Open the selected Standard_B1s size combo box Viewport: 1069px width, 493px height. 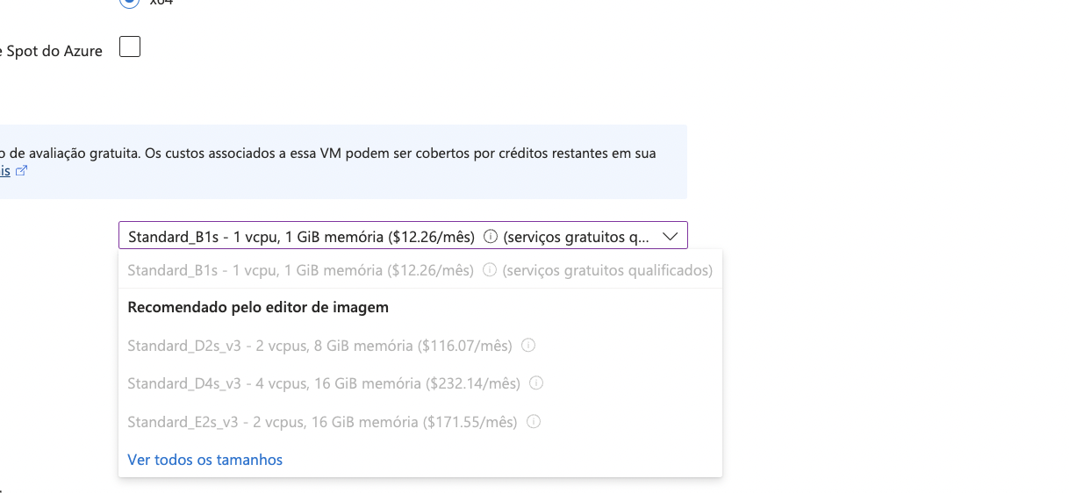tap(403, 236)
